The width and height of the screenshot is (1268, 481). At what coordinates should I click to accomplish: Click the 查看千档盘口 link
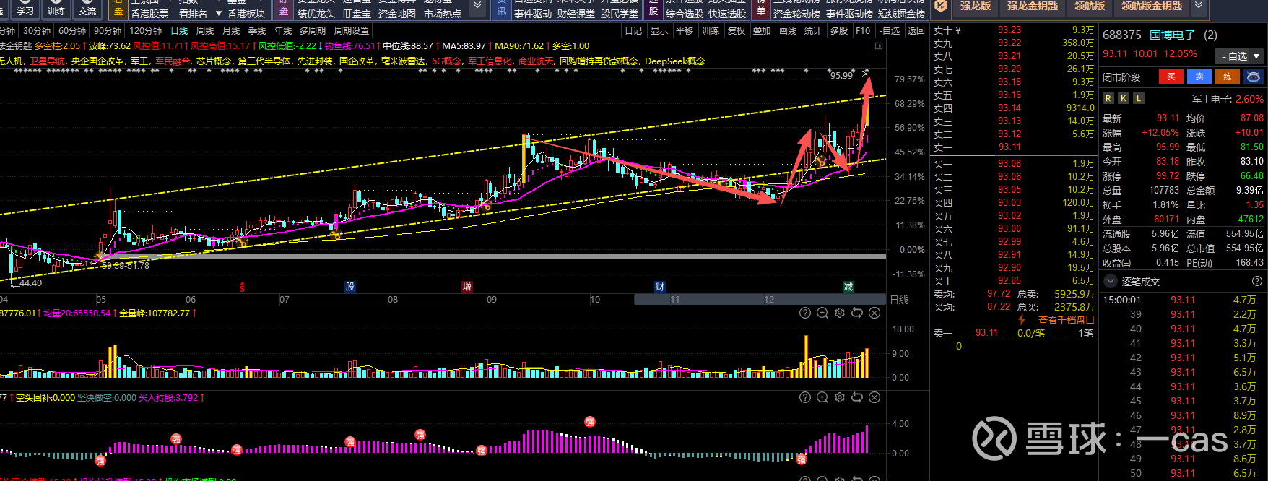1066,319
